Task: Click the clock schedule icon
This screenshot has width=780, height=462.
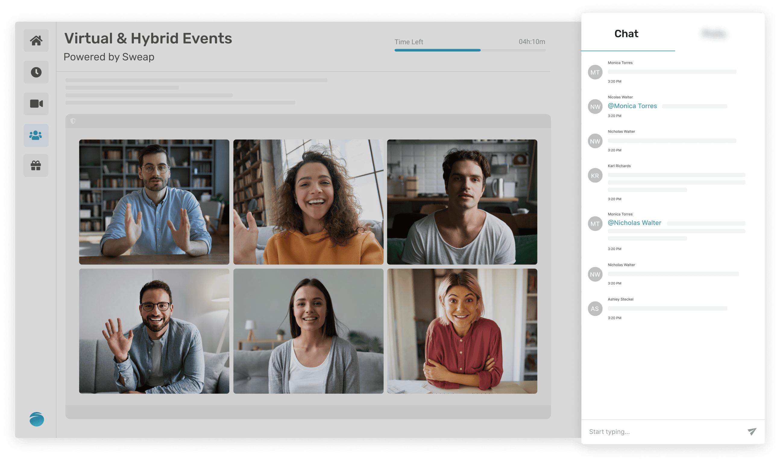Action: tap(36, 72)
